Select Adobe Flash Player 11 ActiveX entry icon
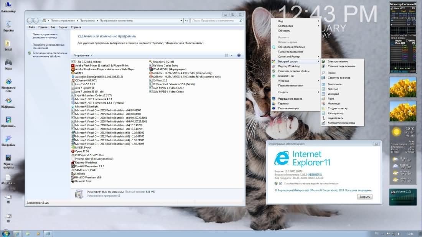The image size is (422, 237). 73,65
